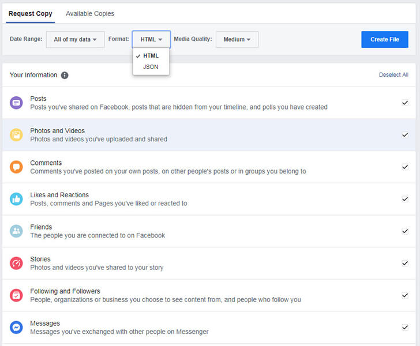This screenshot has height=346, width=420.
Task: Click the blue thumbs-up Likes and Reactions icon
Action: click(x=16, y=199)
